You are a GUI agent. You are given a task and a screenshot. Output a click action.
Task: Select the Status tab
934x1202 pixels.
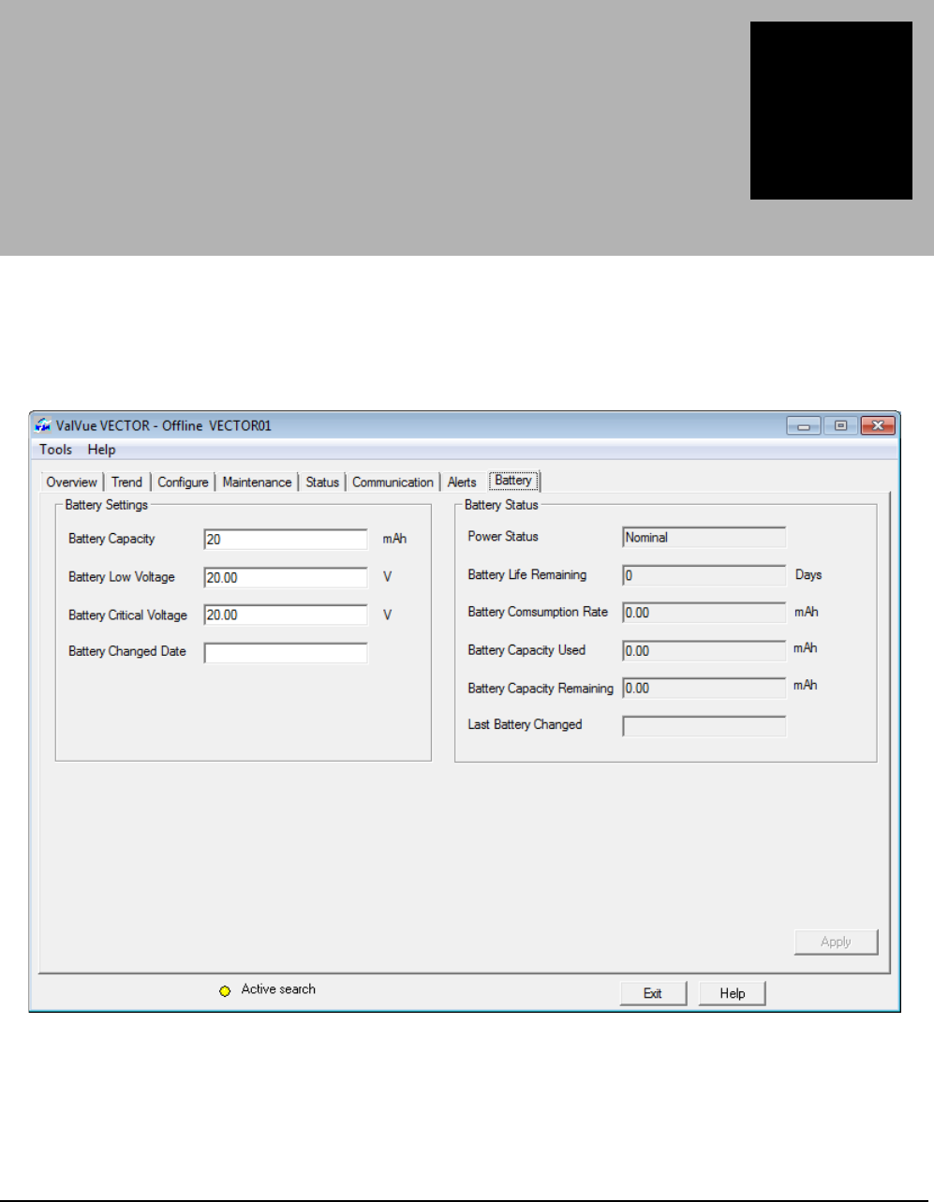322,482
